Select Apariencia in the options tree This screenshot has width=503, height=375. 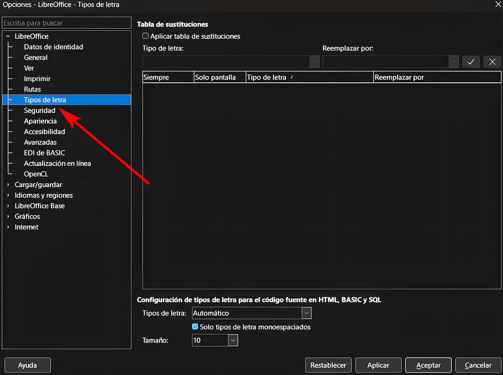click(40, 121)
